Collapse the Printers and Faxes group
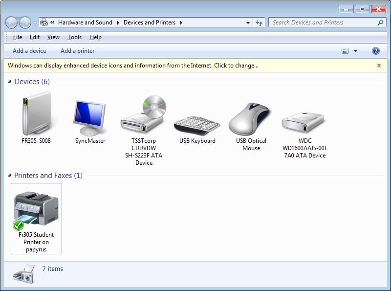The height and width of the screenshot is (291, 391). (10, 176)
